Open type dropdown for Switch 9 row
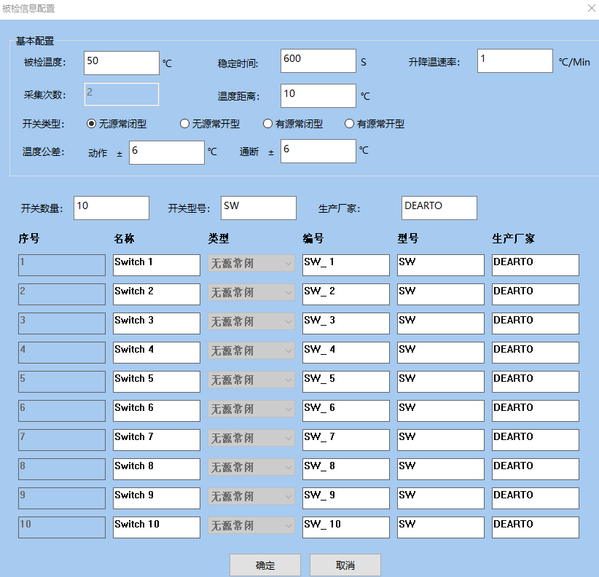The height and width of the screenshot is (577, 599). click(x=251, y=496)
